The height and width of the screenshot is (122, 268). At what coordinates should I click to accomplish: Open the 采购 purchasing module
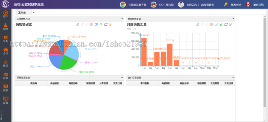(5, 39)
